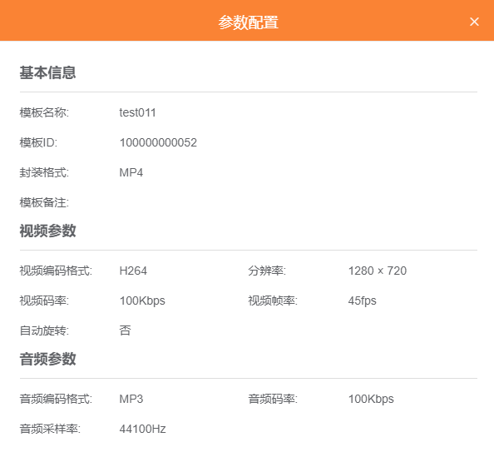This screenshot has width=494, height=467.
Task: Click the 参数配置 dialog title
Action: tap(249, 22)
